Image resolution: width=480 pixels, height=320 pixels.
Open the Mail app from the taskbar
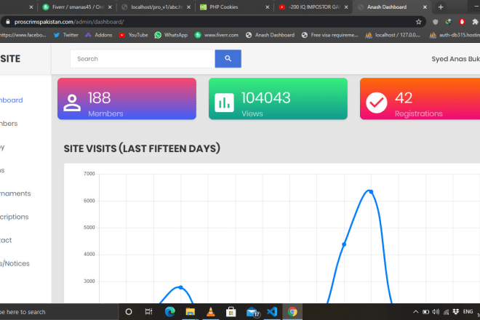(252, 312)
